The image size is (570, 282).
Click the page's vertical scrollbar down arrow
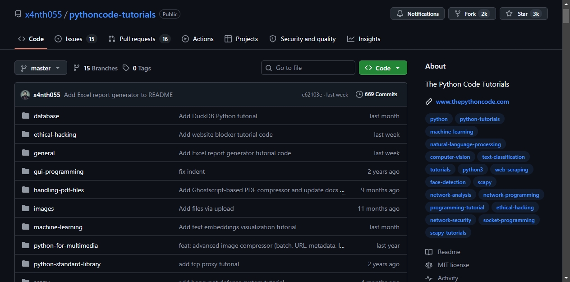pos(566,278)
